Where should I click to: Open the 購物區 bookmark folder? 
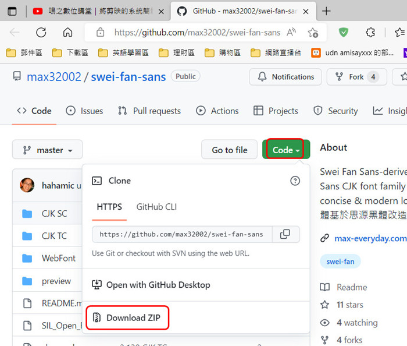(x=223, y=53)
